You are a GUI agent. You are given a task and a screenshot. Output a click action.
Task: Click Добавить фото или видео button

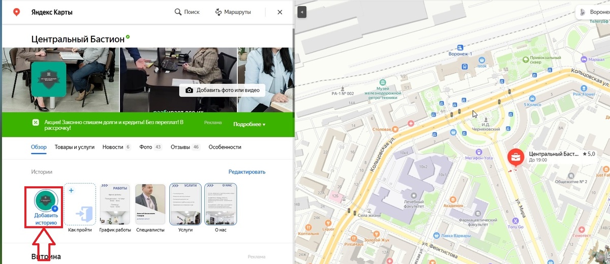pos(222,91)
